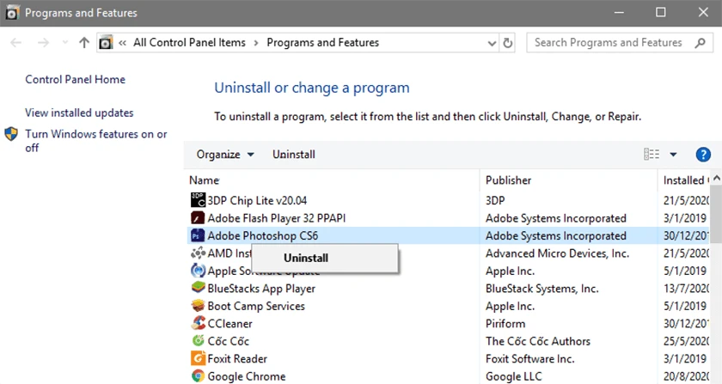Viewport: 722px width, 384px height.
Task: Select the Google Chrome entry name
Action: point(247,375)
